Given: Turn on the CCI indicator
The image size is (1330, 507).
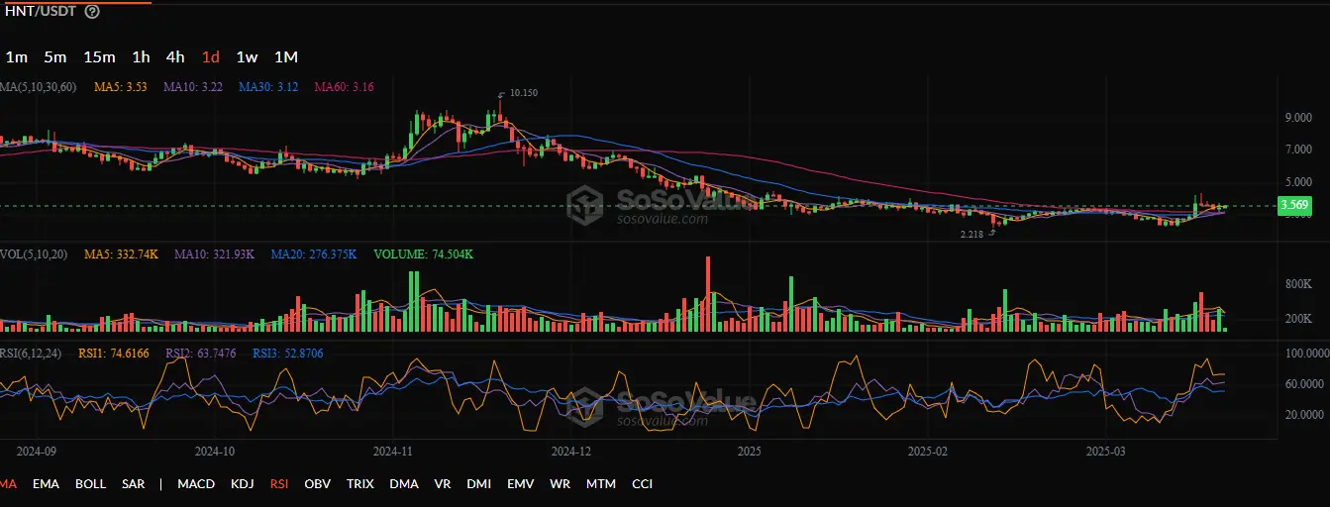Looking at the screenshot, I should point(642,484).
